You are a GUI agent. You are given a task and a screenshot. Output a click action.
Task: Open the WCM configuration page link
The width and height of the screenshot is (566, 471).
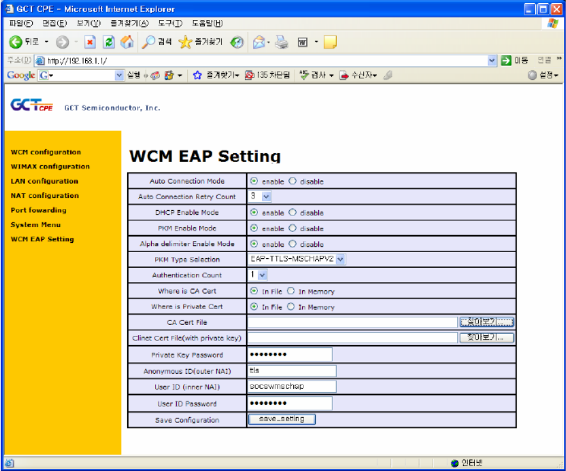46,152
